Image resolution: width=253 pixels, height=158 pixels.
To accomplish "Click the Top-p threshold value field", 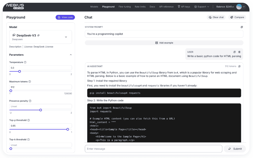I will click(x=41, y=126).
